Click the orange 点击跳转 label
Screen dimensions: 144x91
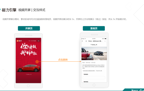[63, 60]
